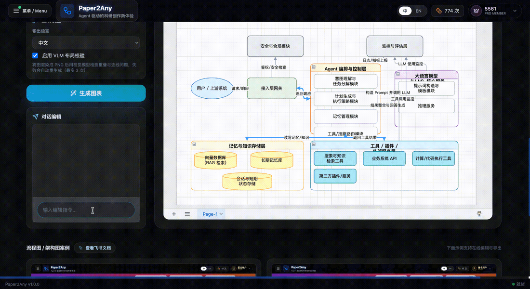Viewport: 530px width, 289px height.
Task: Add a new page with plus icon
Action: pos(174,214)
